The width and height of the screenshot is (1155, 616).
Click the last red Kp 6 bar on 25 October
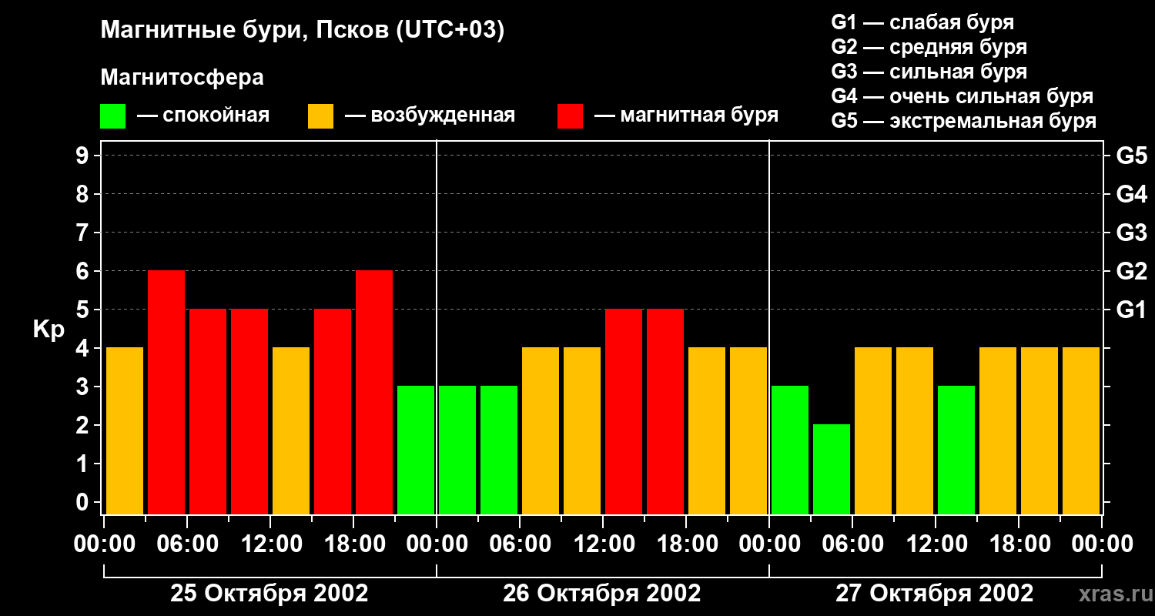pyautogui.click(x=374, y=392)
